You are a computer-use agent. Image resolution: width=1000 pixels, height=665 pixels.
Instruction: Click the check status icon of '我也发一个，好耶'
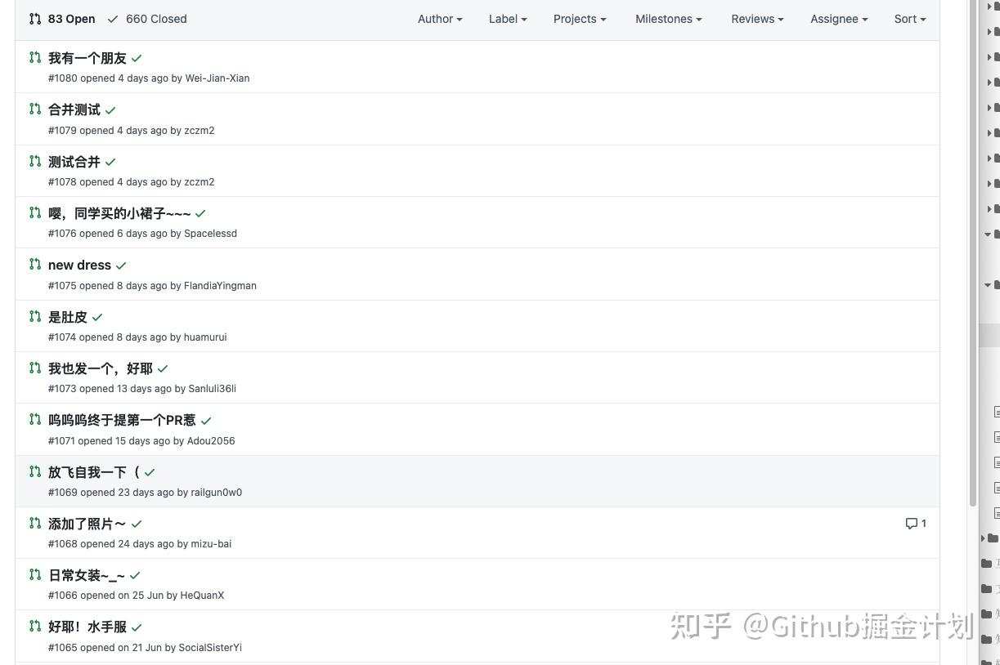163,368
